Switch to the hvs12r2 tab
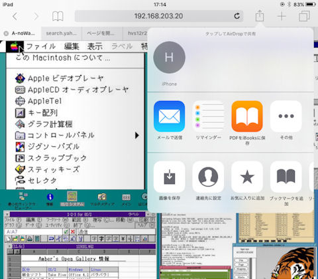Image resolution: width=318 pixels, height=279 pixels. click(x=136, y=33)
